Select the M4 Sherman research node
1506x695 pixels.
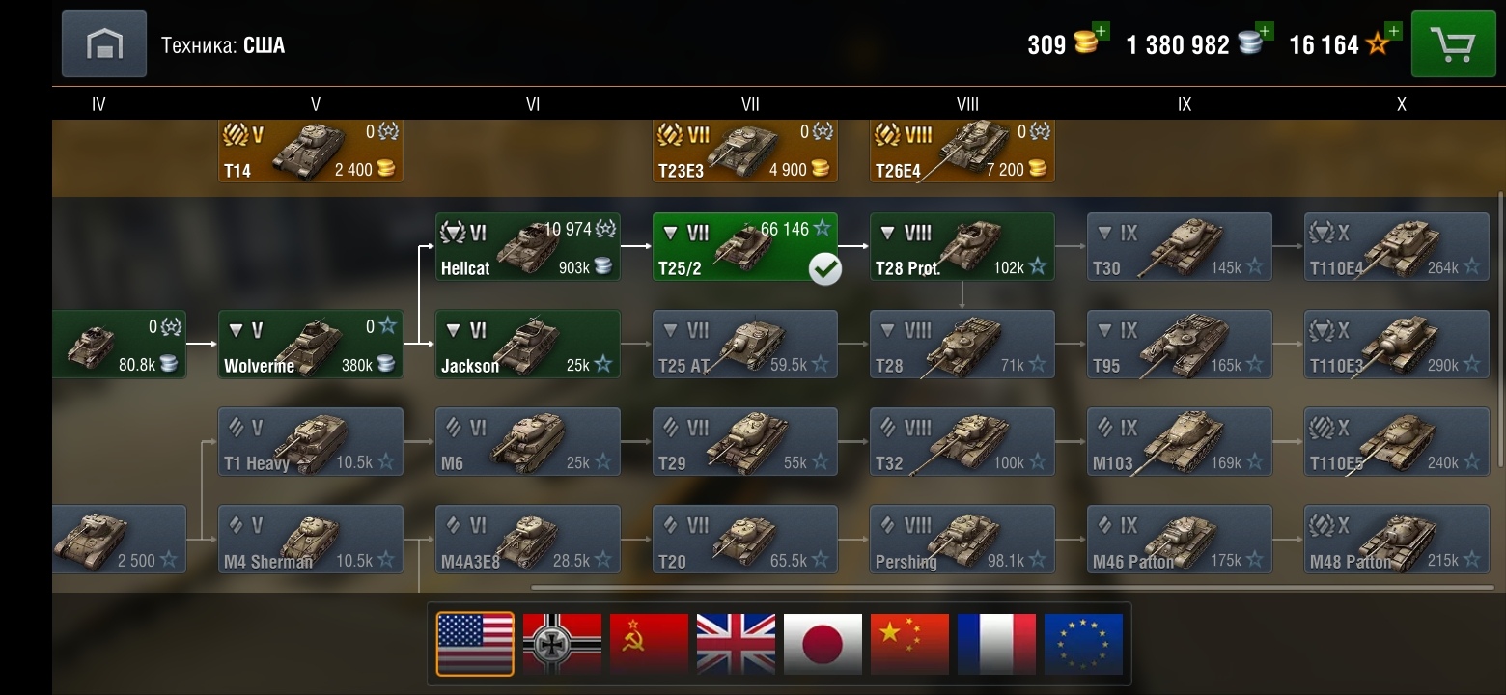click(311, 540)
